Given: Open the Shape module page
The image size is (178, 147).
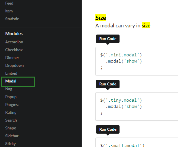Looking at the screenshot, I should pyautogui.click(x=11, y=128).
